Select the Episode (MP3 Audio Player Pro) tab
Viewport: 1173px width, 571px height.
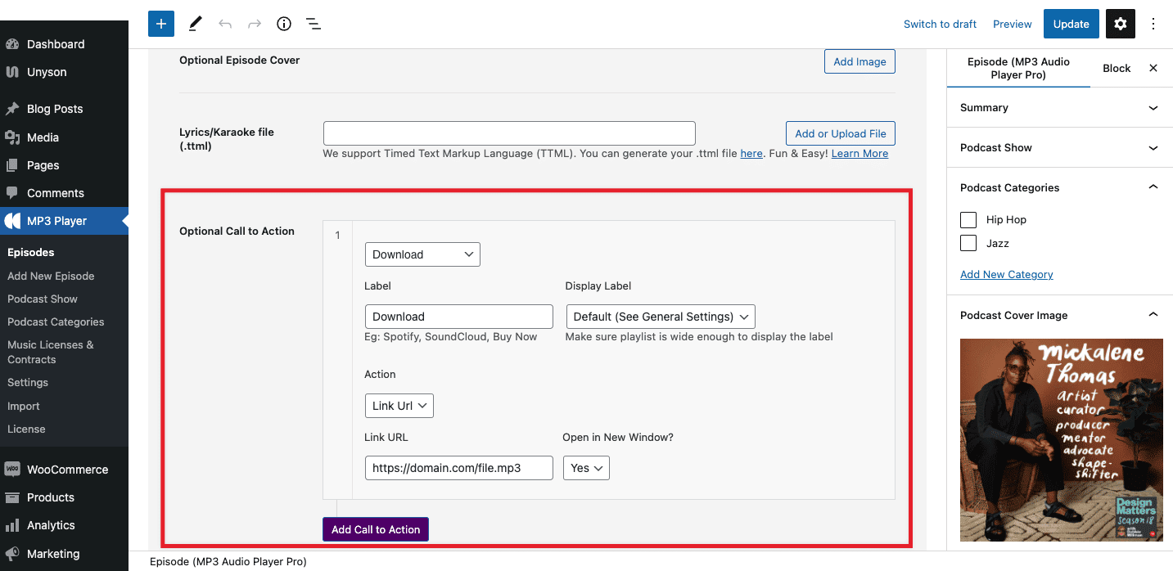pos(1017,68)
